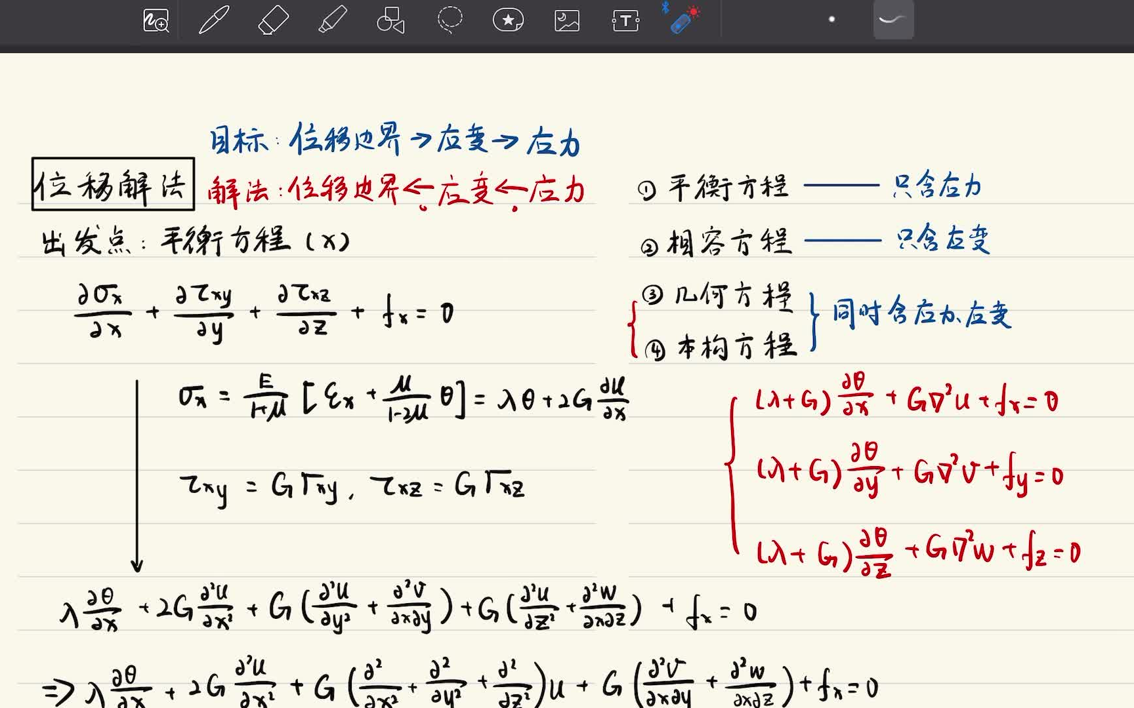
Task: Click the red equation ending with fz=0
Action: click(x=918, y=552)
